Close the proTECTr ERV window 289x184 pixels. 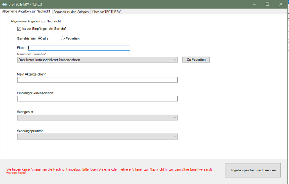pyautogui.click(x=281, y=4)
